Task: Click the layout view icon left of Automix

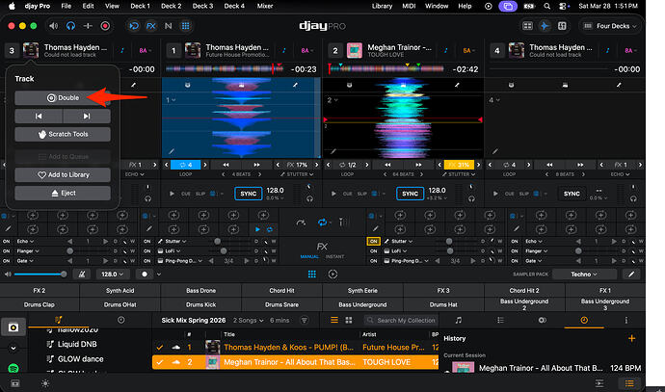Action: 527,26
